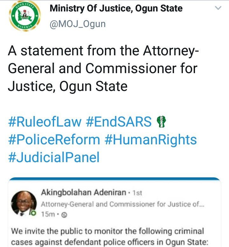Click the 1st connection degree badge
This screenshot has height=247, width=229.
click(137, 193)
